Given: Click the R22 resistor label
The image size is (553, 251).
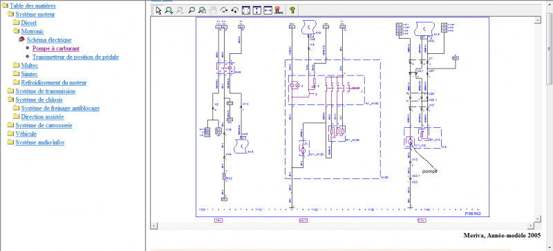Looking at the screenshot, I should (x=229, y=178).
